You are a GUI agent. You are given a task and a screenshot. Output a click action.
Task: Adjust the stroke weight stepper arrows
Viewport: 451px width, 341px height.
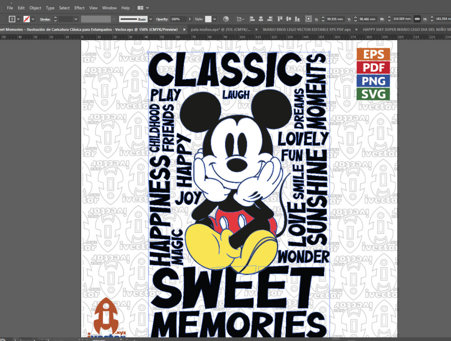click(x=55, y=19)
